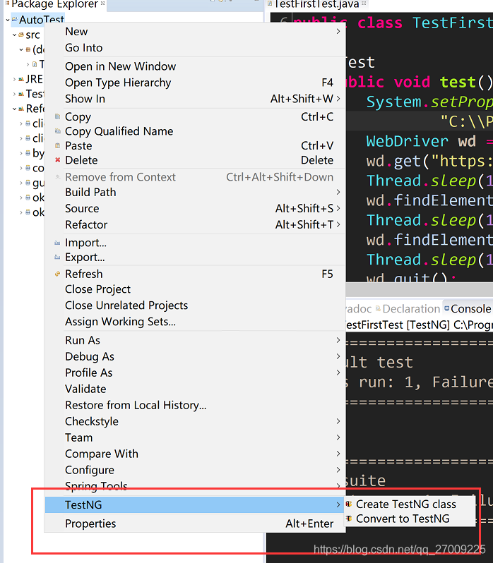Screen dimensions: 493x563
Task: Click the red Delete X icon
Action: [x=57, y=159]
